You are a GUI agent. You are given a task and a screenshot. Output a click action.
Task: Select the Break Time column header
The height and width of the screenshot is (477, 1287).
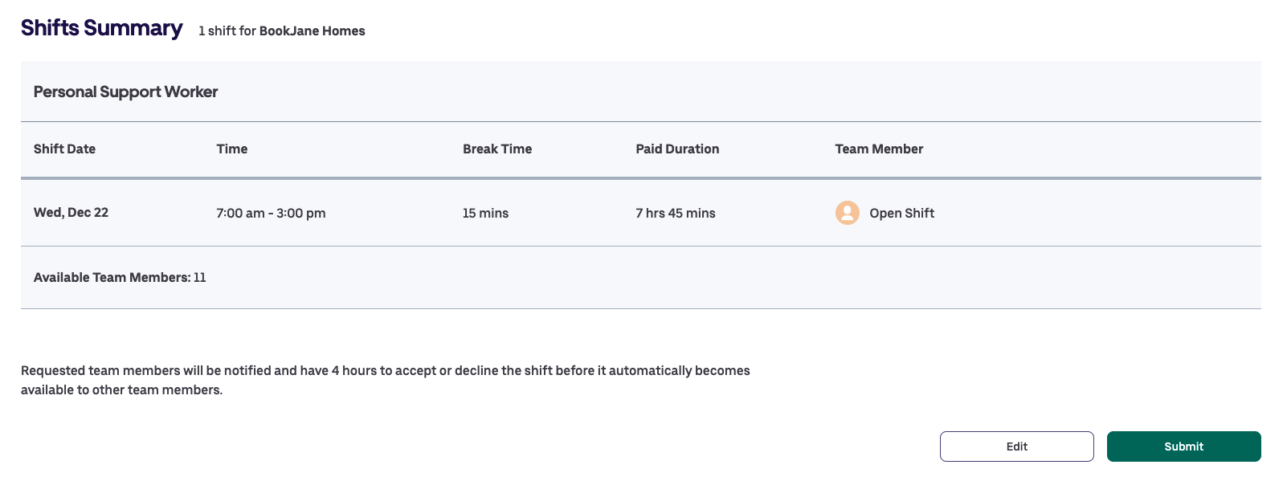(496, 149)
